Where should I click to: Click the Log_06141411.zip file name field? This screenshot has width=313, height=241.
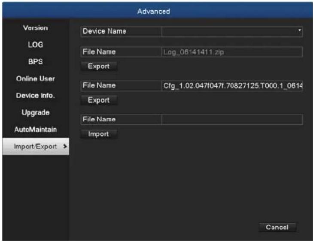(x=232, y=52)
